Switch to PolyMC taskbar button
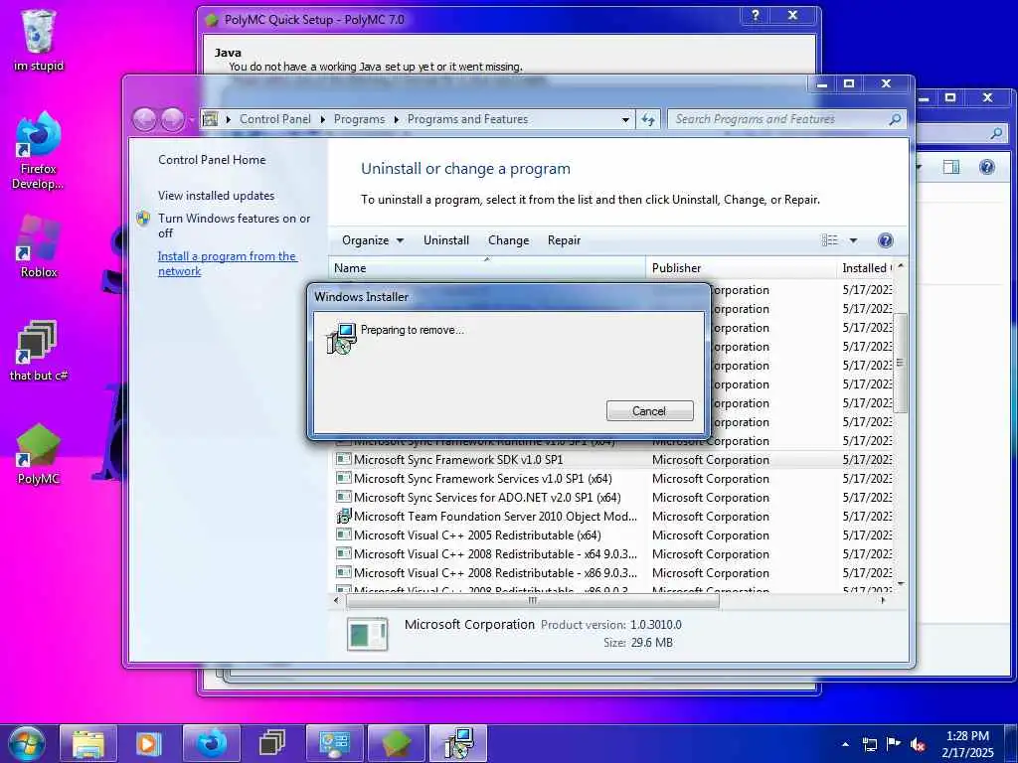 [396, 743]
